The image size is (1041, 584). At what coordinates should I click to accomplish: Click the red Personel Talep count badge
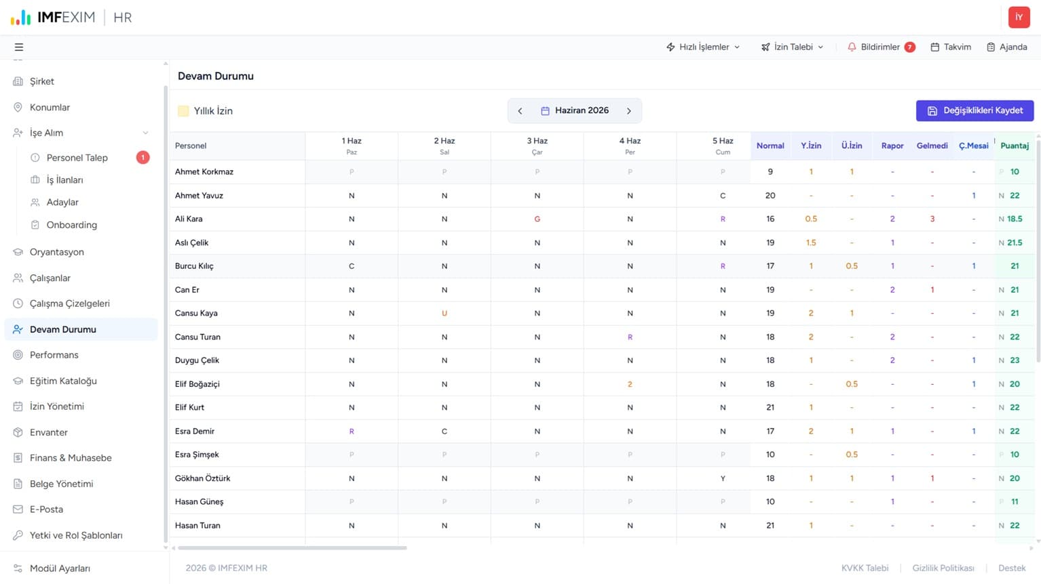143,158
